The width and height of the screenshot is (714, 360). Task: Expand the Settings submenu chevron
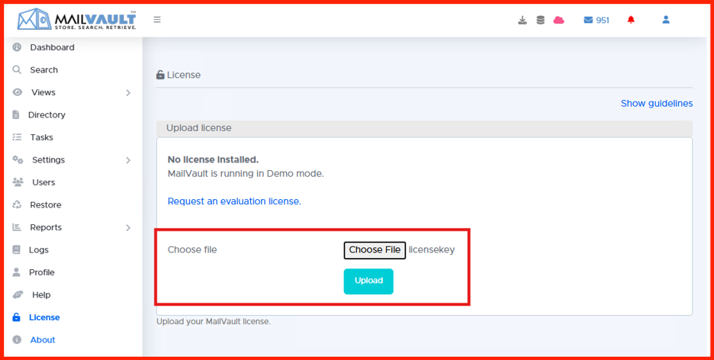click(128, 160)
